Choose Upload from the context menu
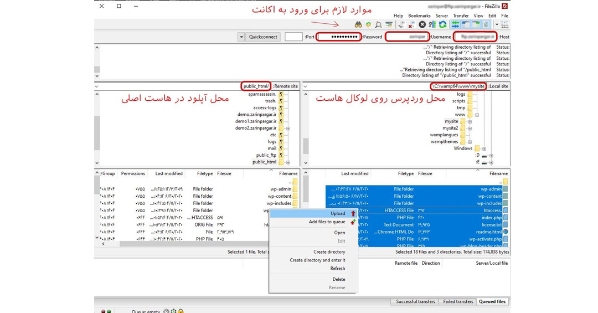This screenshot has width=598, height=313. coord(313,213)
